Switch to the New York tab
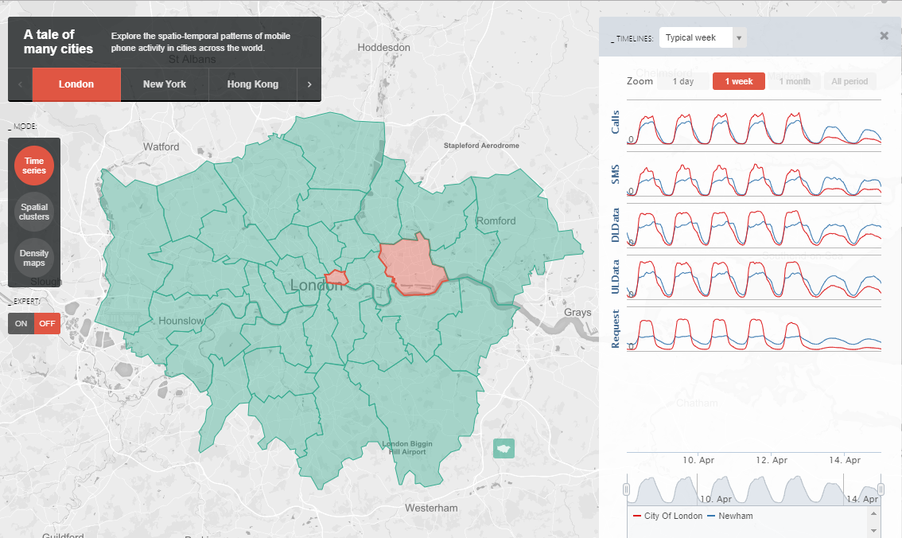 (165, 84)
